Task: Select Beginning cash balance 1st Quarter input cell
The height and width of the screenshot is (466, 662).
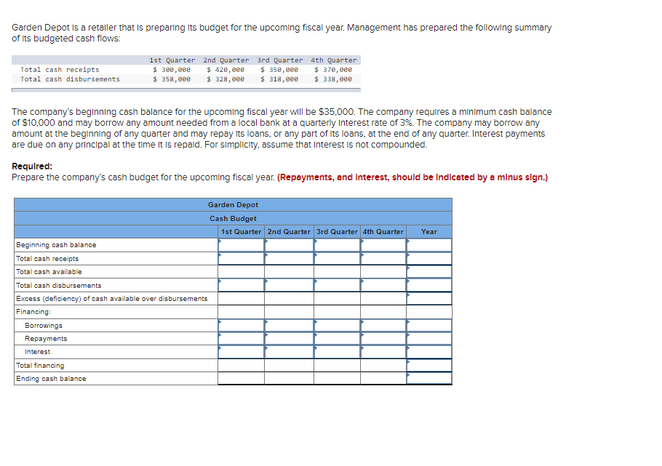Action: click(x=241, y=245)
